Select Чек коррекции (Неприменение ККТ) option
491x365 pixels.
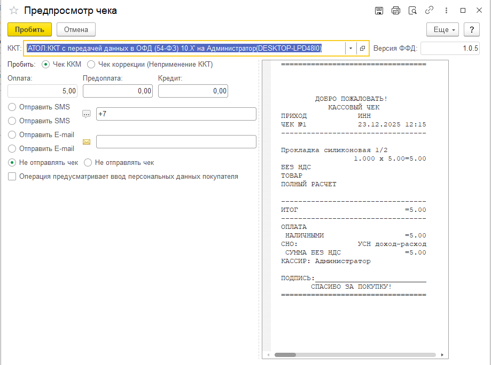pos(91,65)
